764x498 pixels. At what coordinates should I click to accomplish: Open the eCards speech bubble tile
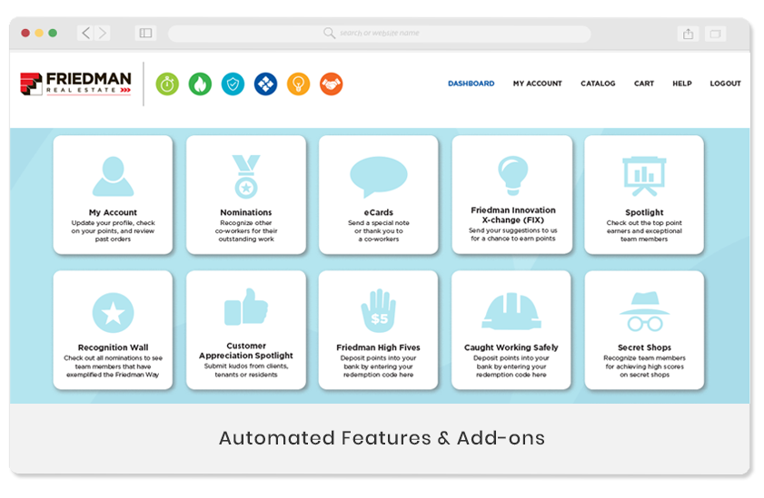(378, 194)
